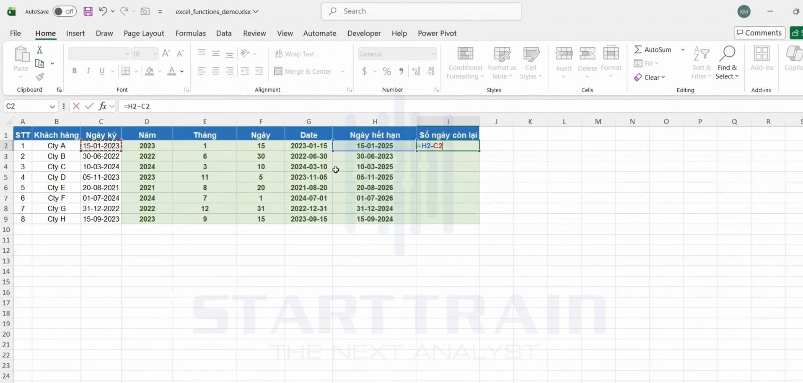Image resolution: width=803 pixels, height=383 pixels.
Task: Click the Copy icon in Clipboard group
Action: click(x=40, y=63)
